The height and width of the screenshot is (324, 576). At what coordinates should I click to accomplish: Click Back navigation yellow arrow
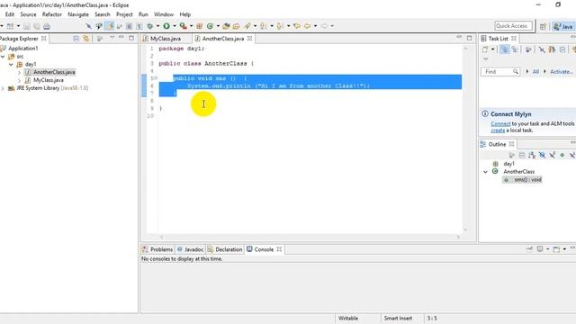pos(307,26)
